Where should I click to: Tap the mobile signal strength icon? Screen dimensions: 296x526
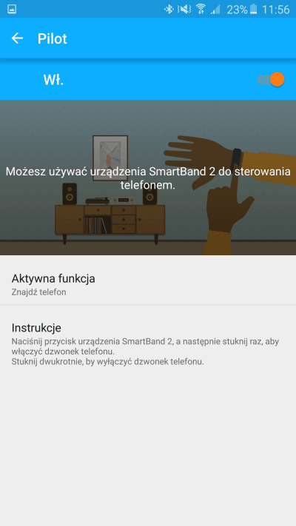coord(215,9)
